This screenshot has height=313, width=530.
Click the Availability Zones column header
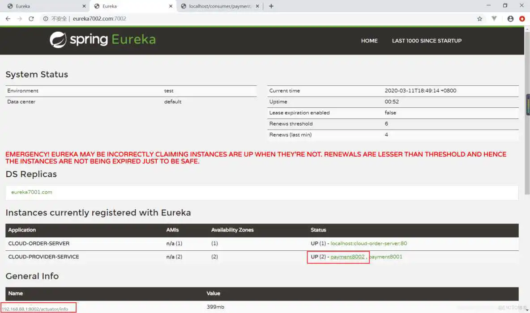coord(232,230)
